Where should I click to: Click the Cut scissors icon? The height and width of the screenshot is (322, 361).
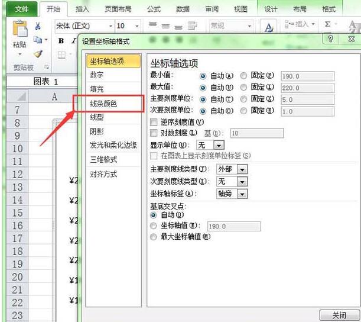tap(38, 26)
